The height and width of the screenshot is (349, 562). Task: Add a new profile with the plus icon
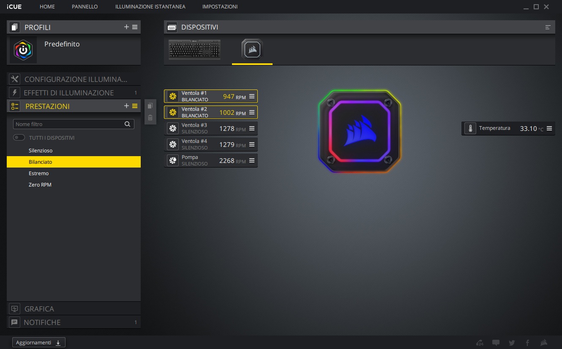[x=126, y=27]
